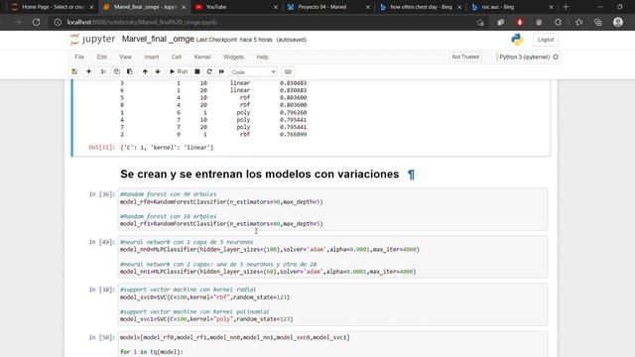635x357 pixels.
Task: Copy selected cells icon
Action: coord(117,71)
